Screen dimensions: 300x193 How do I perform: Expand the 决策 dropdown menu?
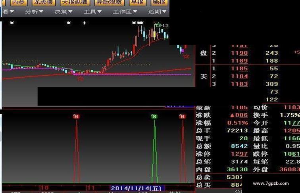63,11
